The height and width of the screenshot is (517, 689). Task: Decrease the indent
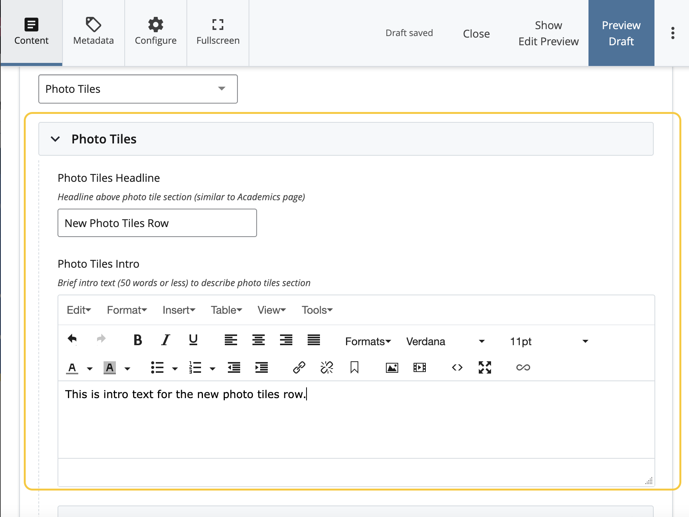pos(234,367)
